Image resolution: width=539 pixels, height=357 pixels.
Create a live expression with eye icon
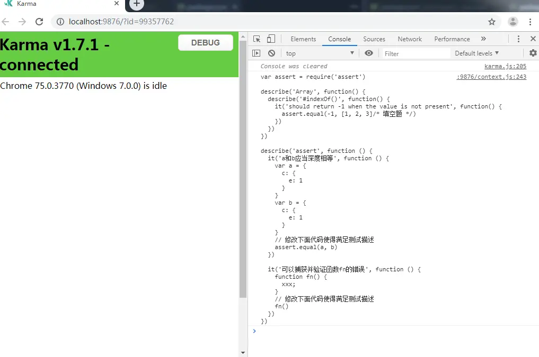(x=368, y=53)
